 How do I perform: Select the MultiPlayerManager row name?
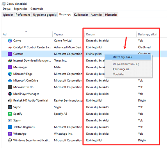click(x=26, y=94)
